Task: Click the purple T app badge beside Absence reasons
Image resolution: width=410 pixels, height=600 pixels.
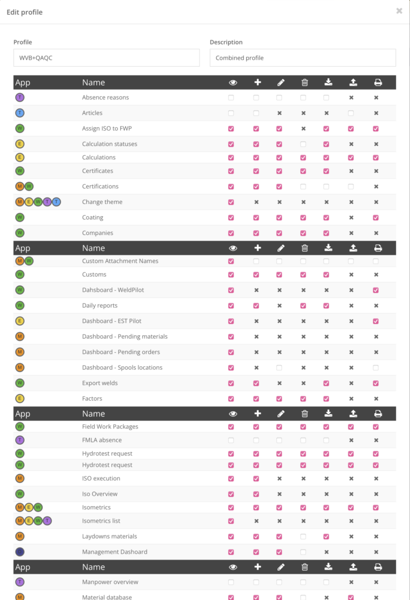Action: [x=20, y=98]
